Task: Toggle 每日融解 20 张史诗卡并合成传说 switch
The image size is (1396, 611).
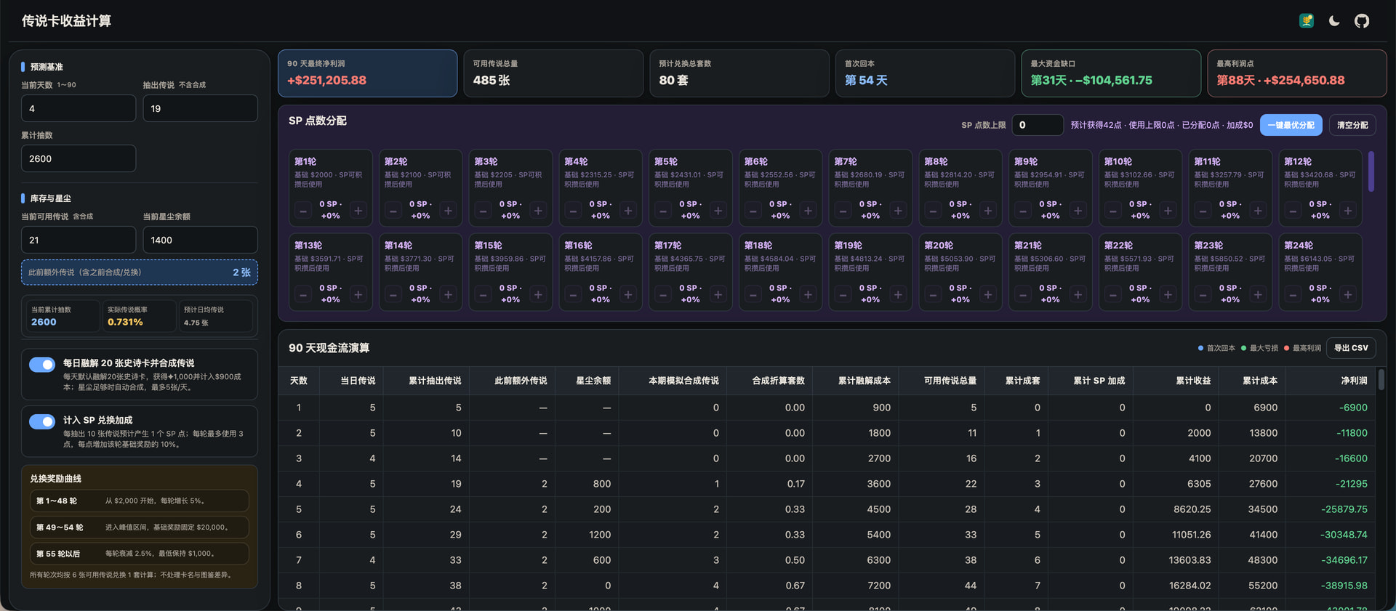Action: pos(42,364)
